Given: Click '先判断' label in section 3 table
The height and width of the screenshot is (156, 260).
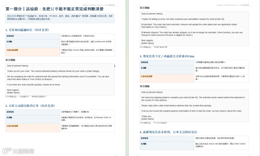Looking at the screenshot, I should click(x=143, y=68).
